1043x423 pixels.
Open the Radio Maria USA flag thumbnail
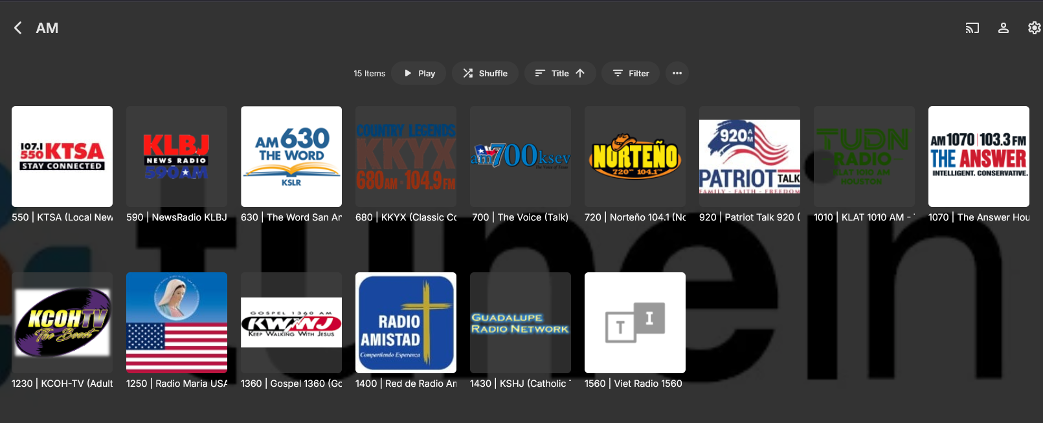coord(177,323)
